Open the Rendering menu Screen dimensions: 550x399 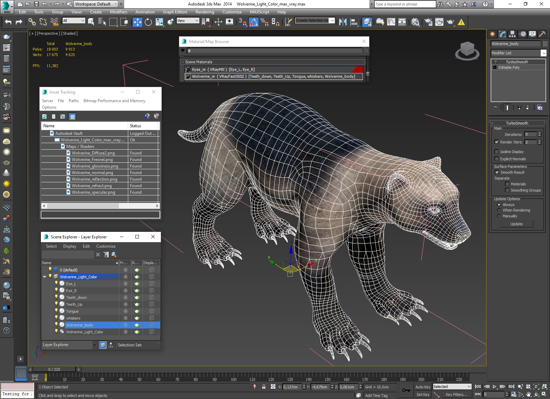pos(205,12)
